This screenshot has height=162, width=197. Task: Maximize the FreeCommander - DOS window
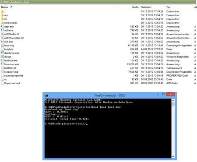point(163,95)
